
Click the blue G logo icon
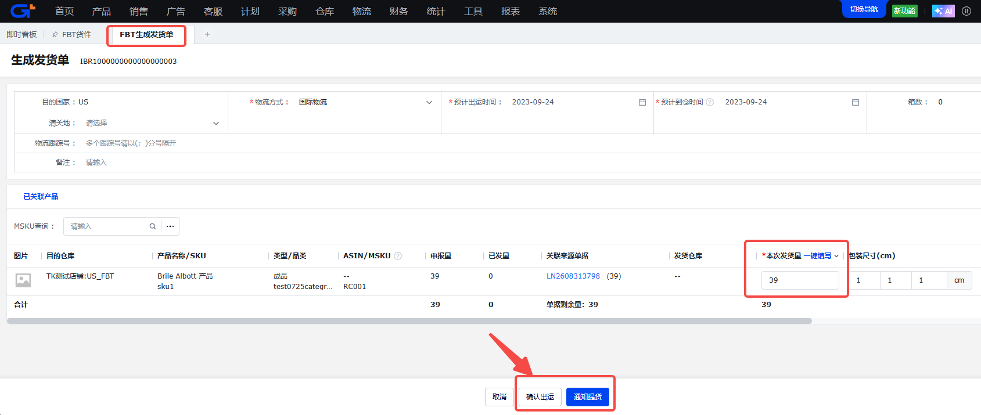point(23,10)
